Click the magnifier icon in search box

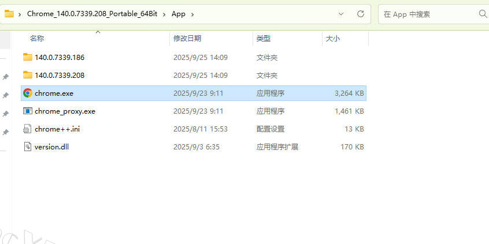(482, 13)
